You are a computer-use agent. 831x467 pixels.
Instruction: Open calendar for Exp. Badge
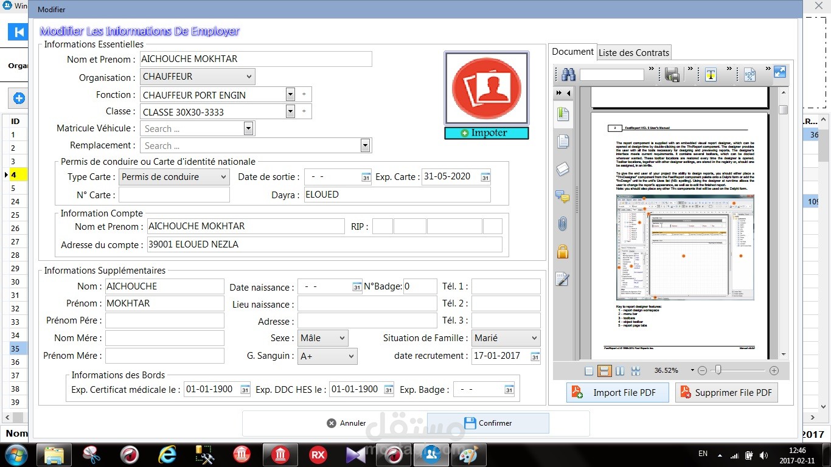click(509, 390)
